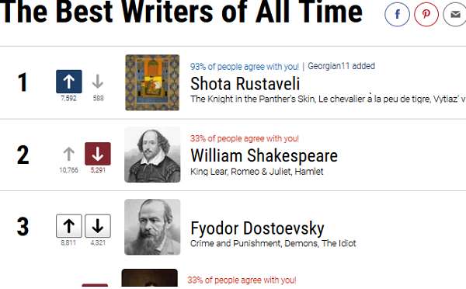Share the list on Facebook
This screenshot has width=466, height=289.
click(397, 14)
